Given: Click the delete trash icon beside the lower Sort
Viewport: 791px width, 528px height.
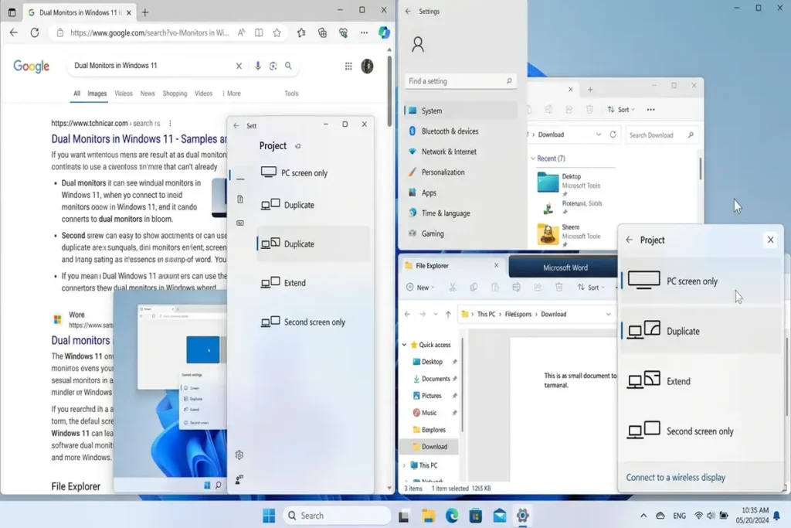Looking at the screenshot, I should click(x=559, y=288).
